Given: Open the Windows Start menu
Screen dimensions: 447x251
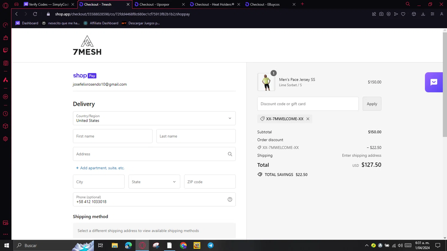Looking at the screenshot, I should click(7, 245).
